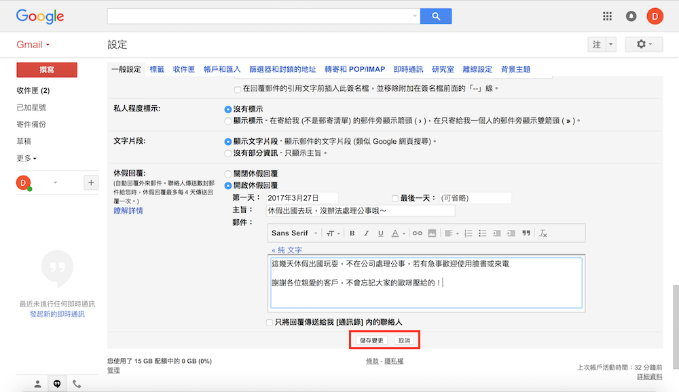Check 只將回覆傳送給我通訊錄內的聯絡人 option
Screen dimensions: 679x392
[x=270, y=323]
